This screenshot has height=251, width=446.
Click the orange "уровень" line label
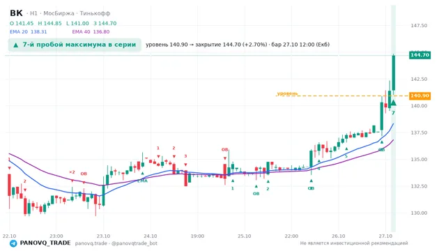287,93
